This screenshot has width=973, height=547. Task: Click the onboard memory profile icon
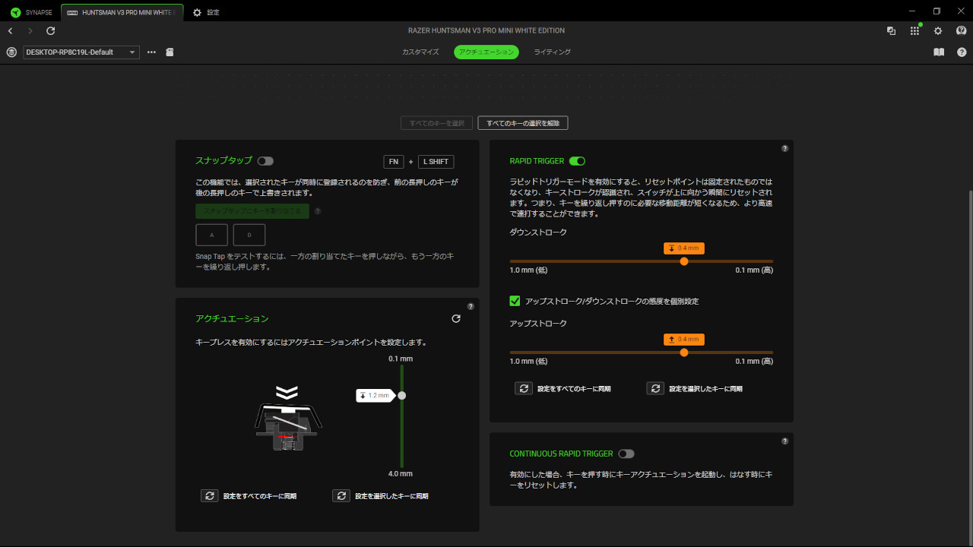pyautogui.click(x=170, y=52)
